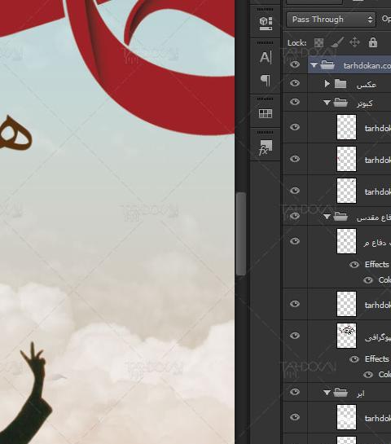Screen dimensions: 391x444
Task: Click the lock all padlock icon
Action: click(x=373, y=42)
